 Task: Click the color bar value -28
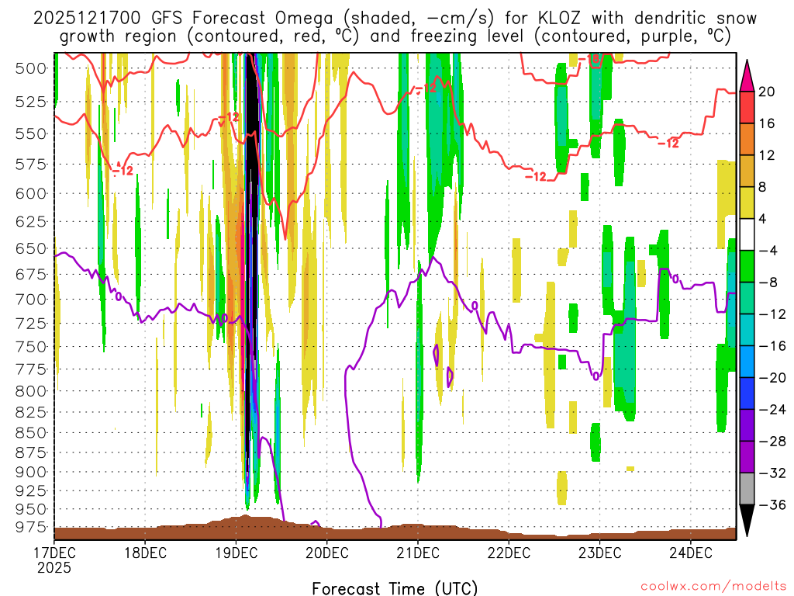[772, 442]
